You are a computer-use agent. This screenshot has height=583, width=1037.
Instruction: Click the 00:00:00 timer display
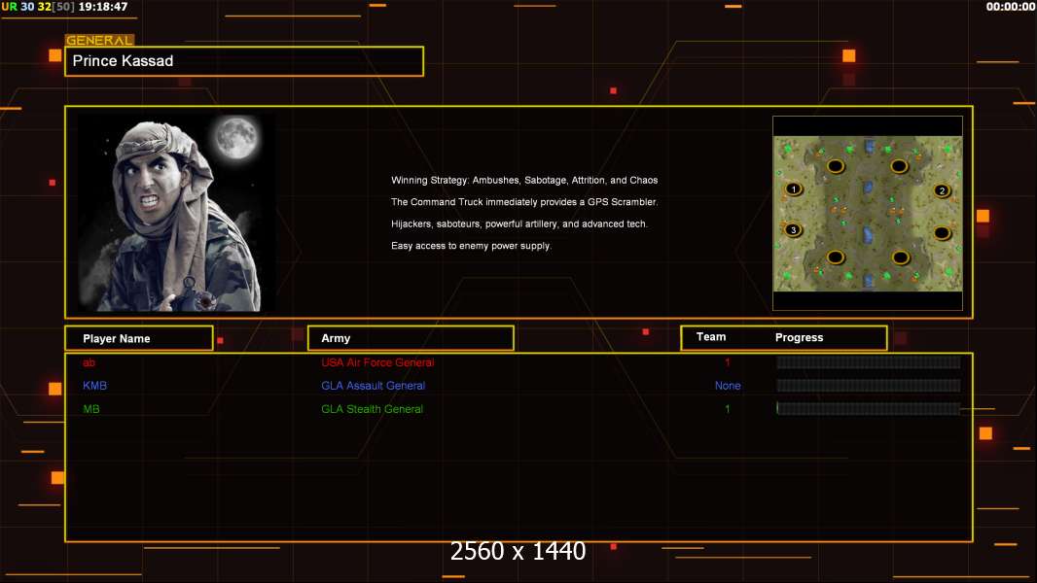coord(1011,7)
